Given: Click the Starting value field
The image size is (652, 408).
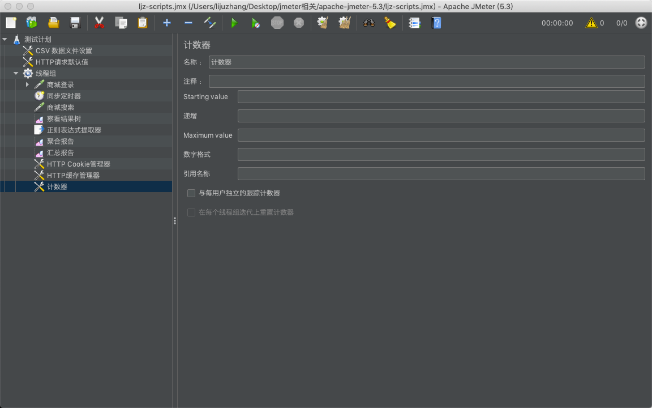Looking at the screenshot, I should [x=441, y=96].
